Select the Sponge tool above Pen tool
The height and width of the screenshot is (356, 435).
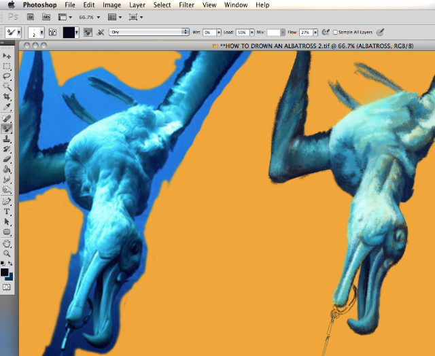[x=7, y=190]
